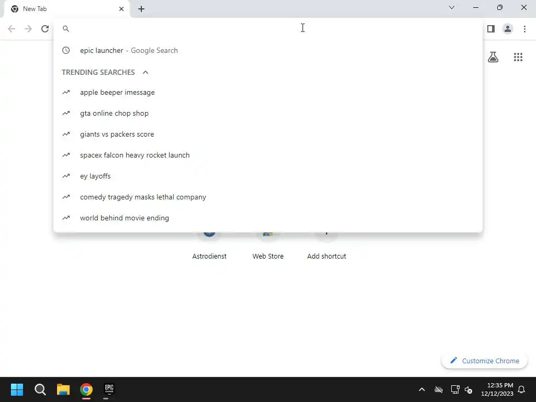536x402 pixels.
Task: Open the Search Labs flask icon
Action: coord(493,57)
